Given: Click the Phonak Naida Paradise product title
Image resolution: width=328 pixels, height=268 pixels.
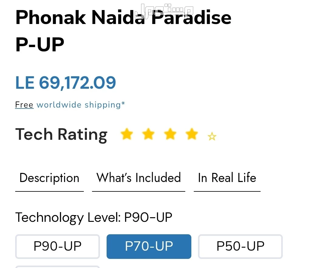Looking at the screenshot, I should (x=123, y=17).
